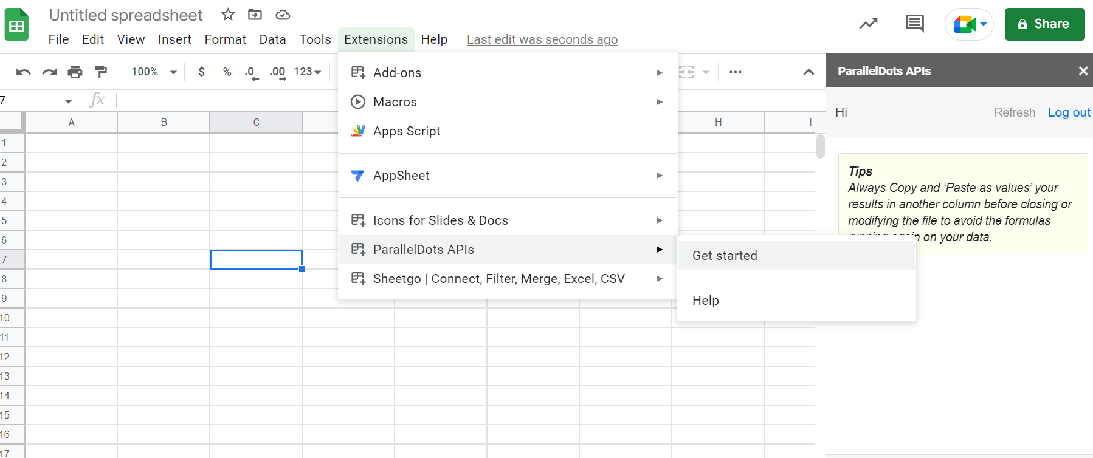This screenshot has width=1093, height=458.
Task: Expand the Sheetgo submenu arrow
Action: (x=660, y=278)
